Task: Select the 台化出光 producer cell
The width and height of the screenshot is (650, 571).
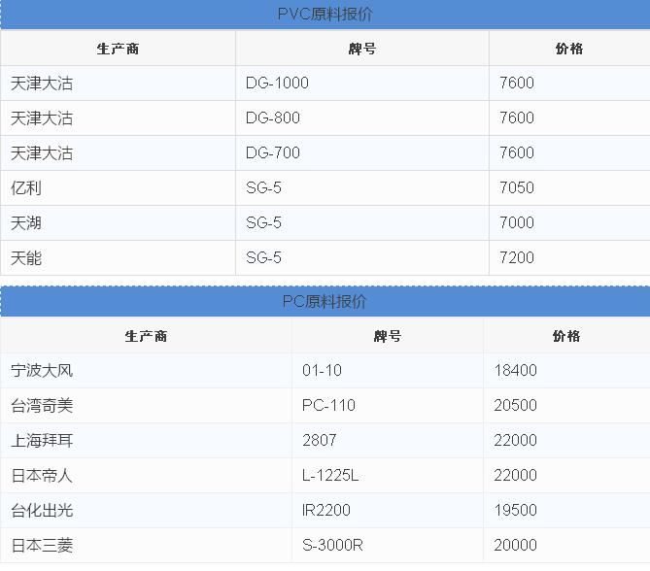Action: (146, 510)
